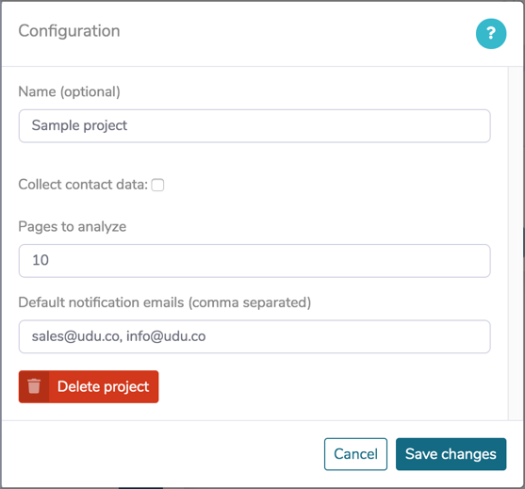Click the value 10 in pages field
Image resolution: width=525 pixels, height=489 pixels.
[41, 260]
